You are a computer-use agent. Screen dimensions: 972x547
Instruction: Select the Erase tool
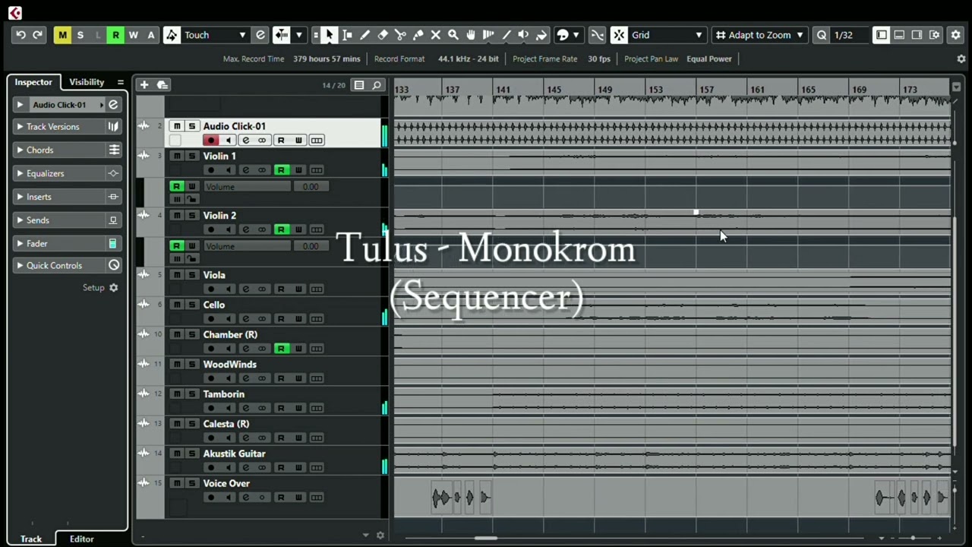[383, 35]
